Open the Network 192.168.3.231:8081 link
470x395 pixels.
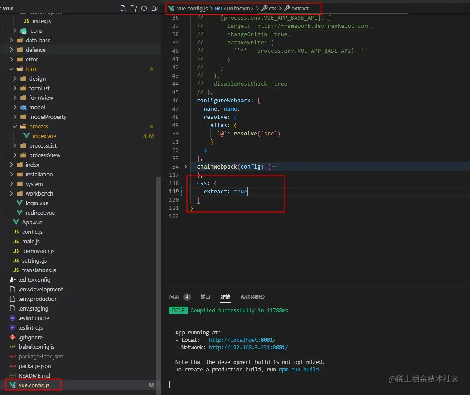pos(248,348)
